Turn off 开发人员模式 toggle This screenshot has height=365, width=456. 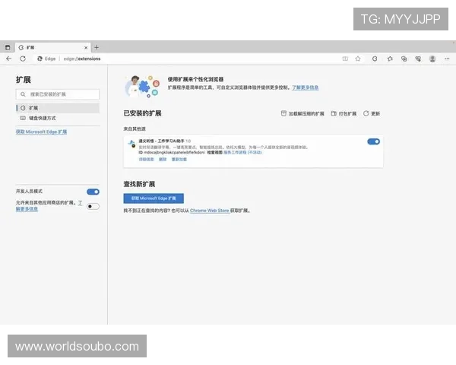click(93, 192)
